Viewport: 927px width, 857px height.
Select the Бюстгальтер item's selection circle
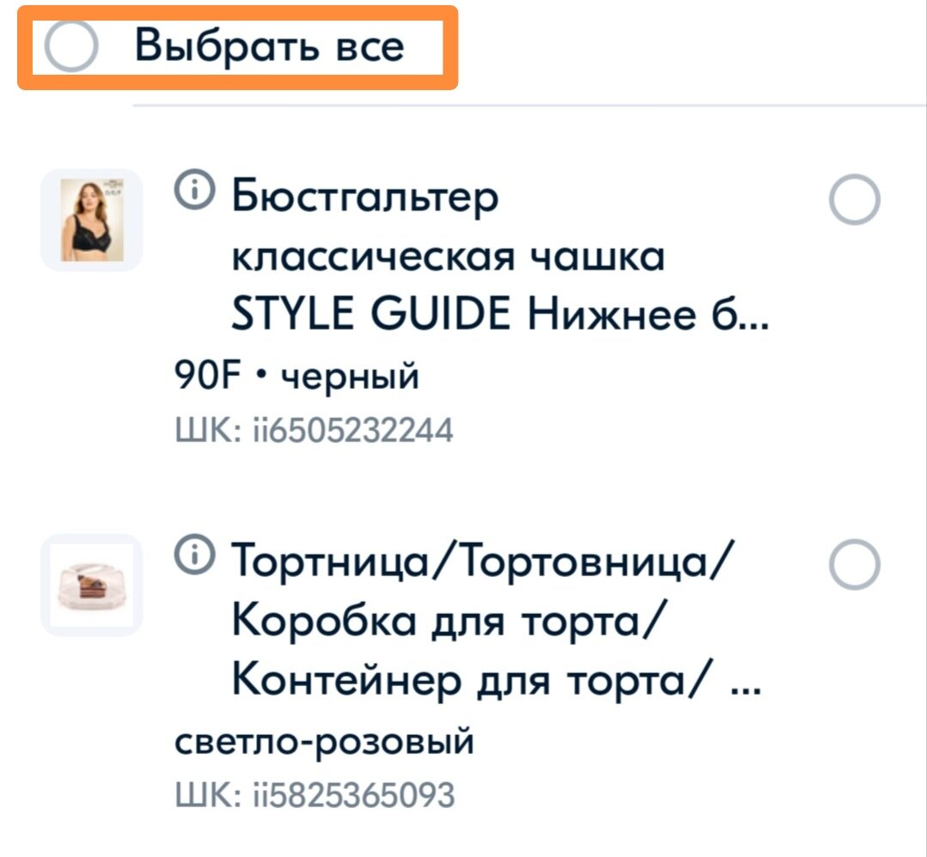(x=854, y=198)
